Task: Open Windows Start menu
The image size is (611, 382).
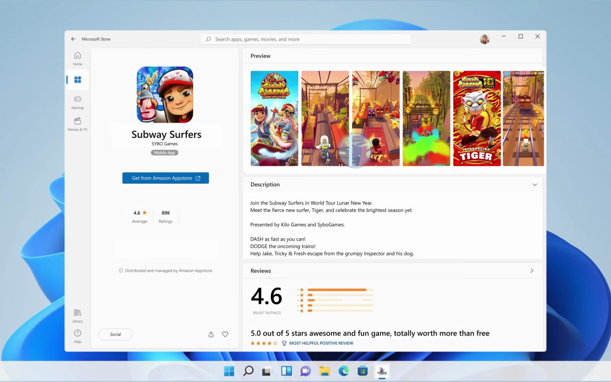Action: (229, 371)
